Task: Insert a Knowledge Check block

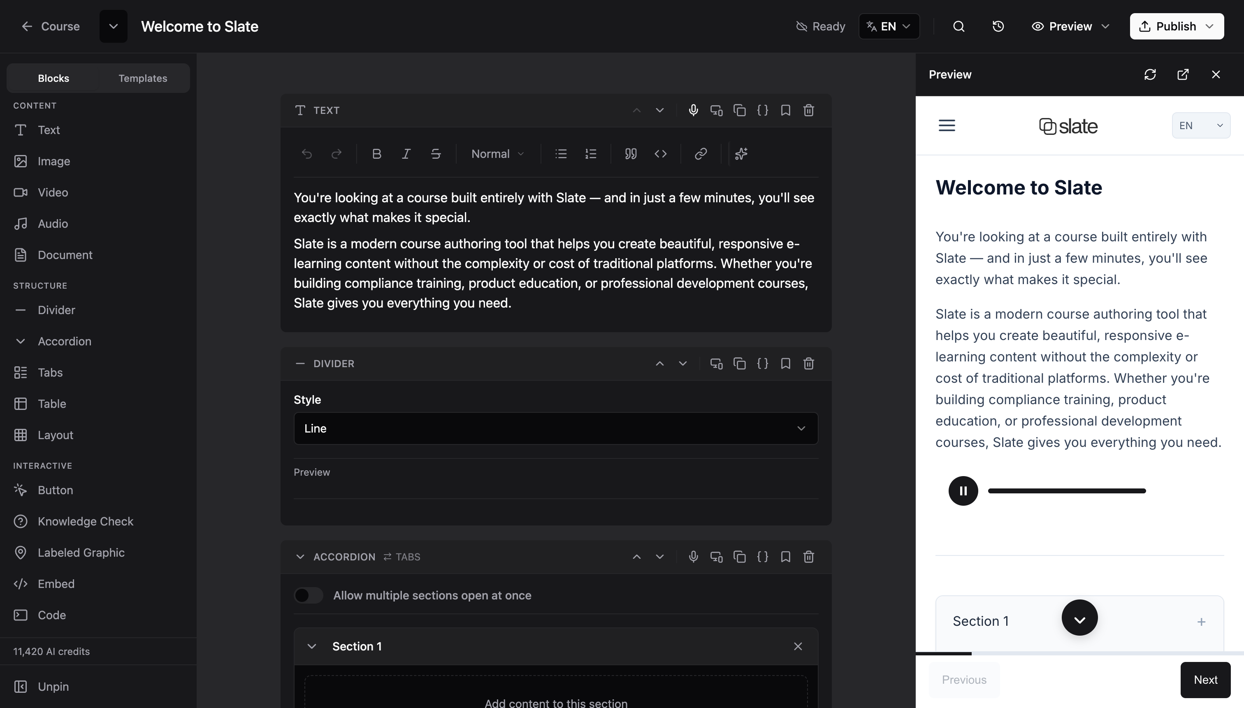Action: coord(86,521)
